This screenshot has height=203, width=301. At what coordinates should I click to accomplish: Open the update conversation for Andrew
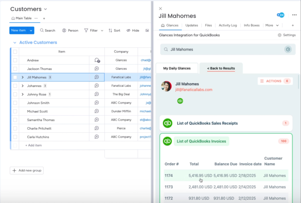pyautogui.click(x=97, y=60)
